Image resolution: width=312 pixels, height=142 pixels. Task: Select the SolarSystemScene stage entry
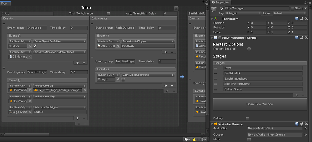(263, 84)
